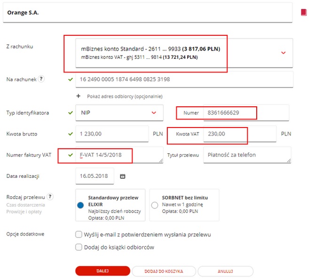This screenshot has height=279, width=315.
Task: Click the ANULUJ button
Action: tap(225, 271)
